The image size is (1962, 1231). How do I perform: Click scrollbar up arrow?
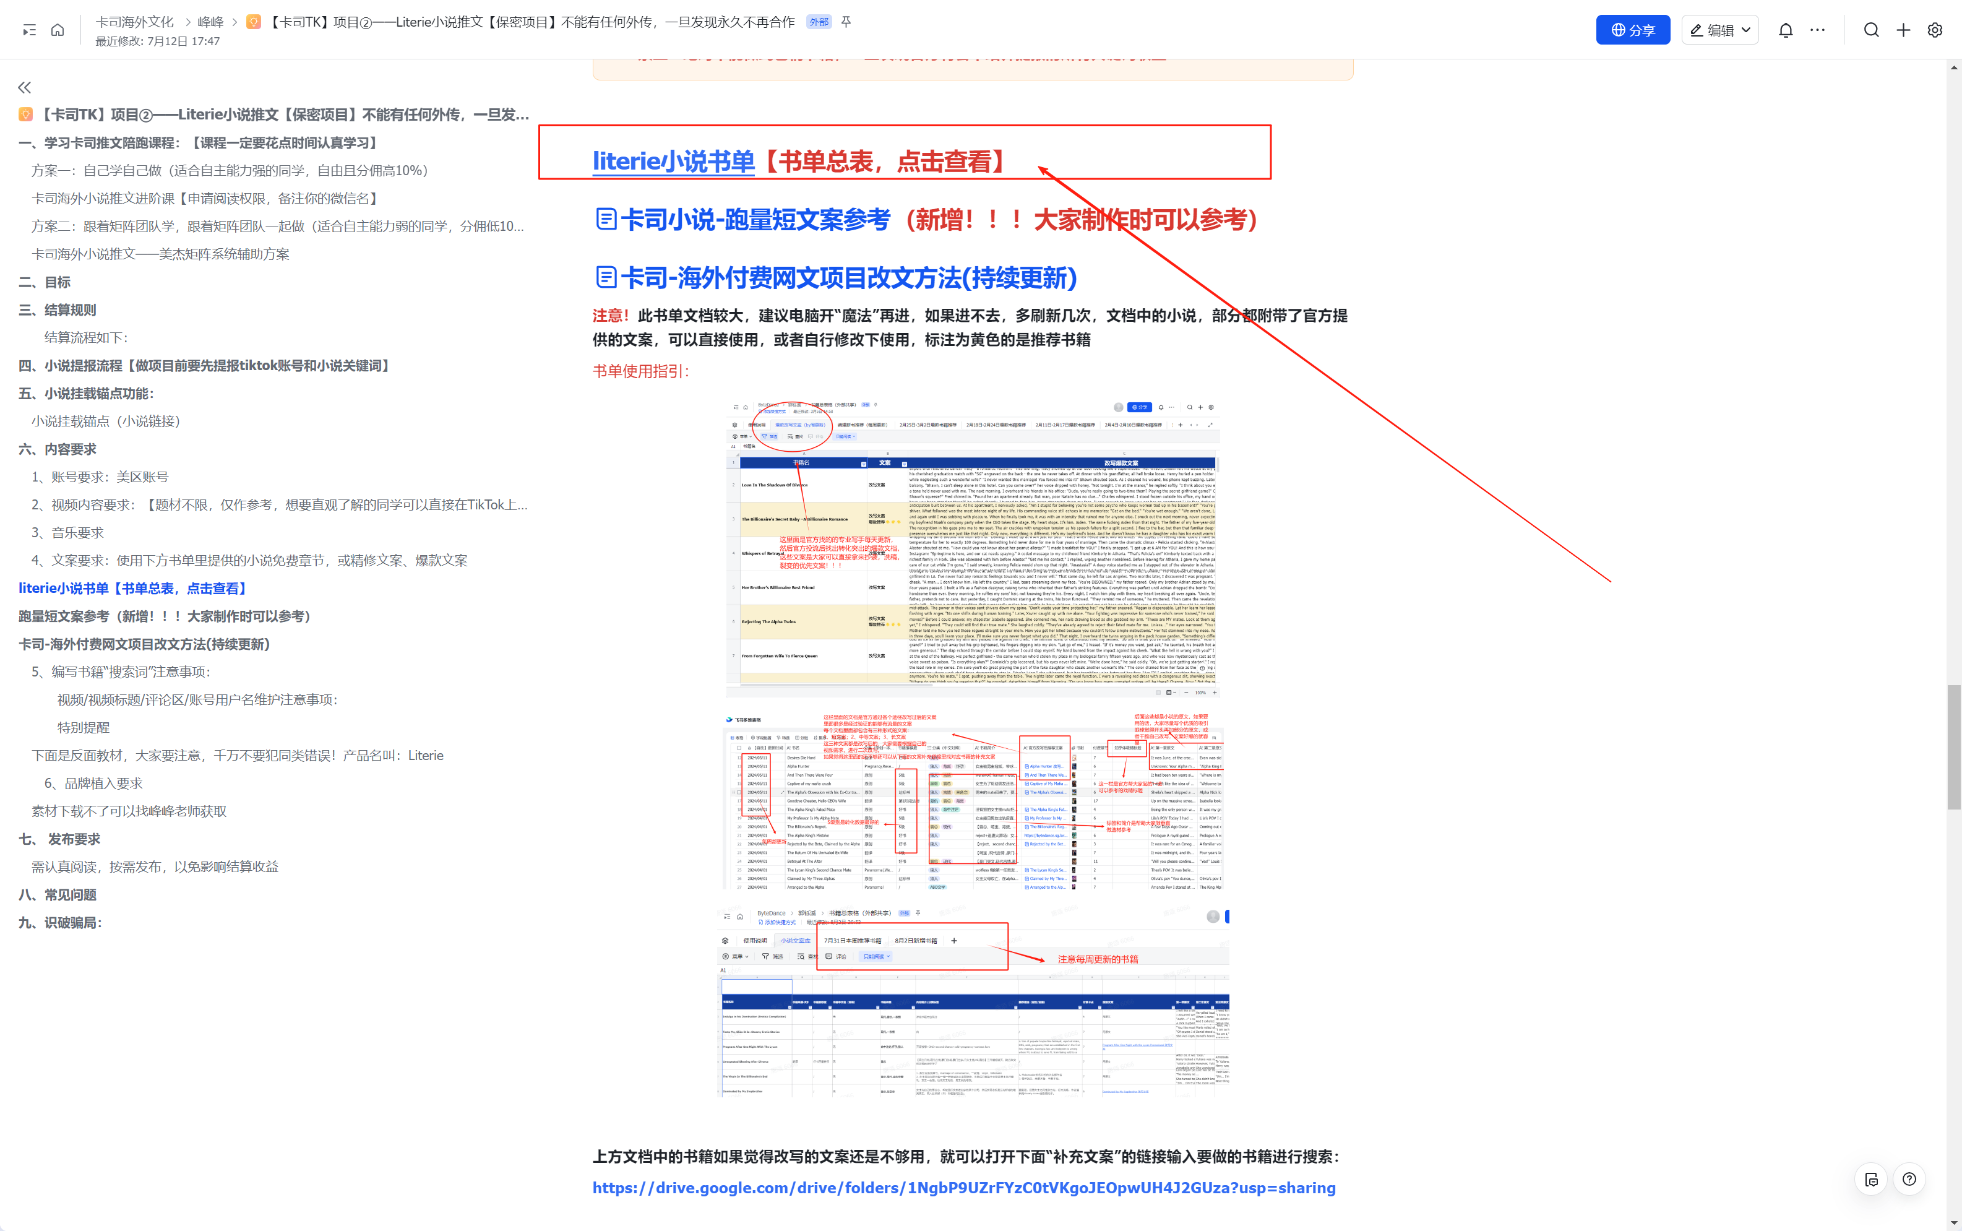coord(1954,67)
